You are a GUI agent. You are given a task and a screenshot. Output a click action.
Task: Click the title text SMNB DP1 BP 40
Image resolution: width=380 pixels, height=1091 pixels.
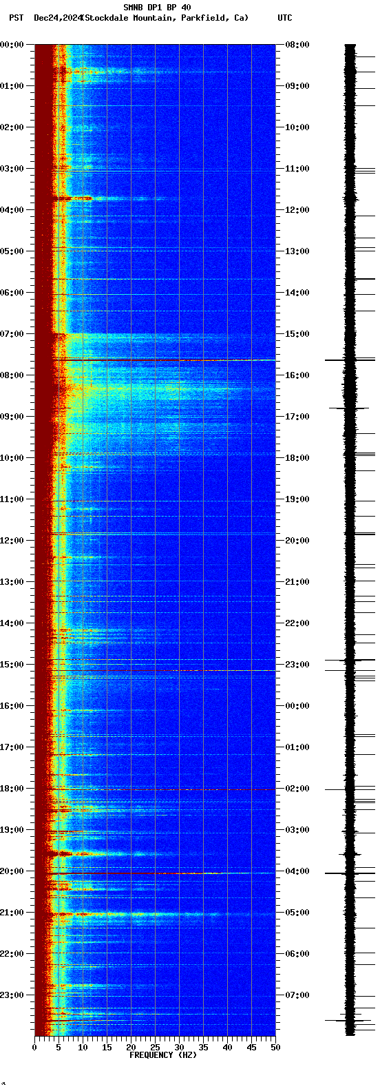point(157,8)
